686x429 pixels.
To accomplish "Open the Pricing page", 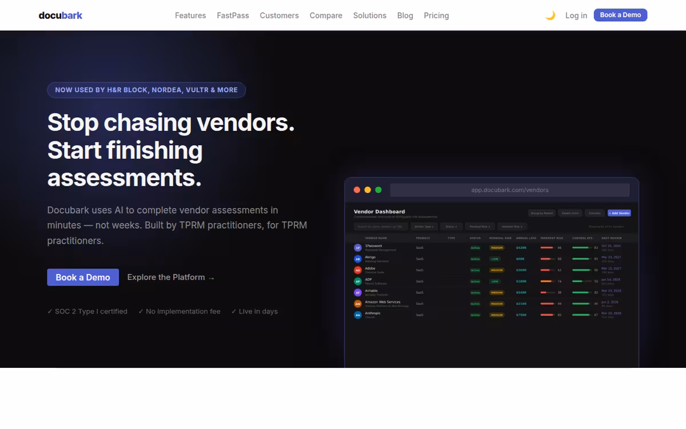I will (x=436, y=15).
